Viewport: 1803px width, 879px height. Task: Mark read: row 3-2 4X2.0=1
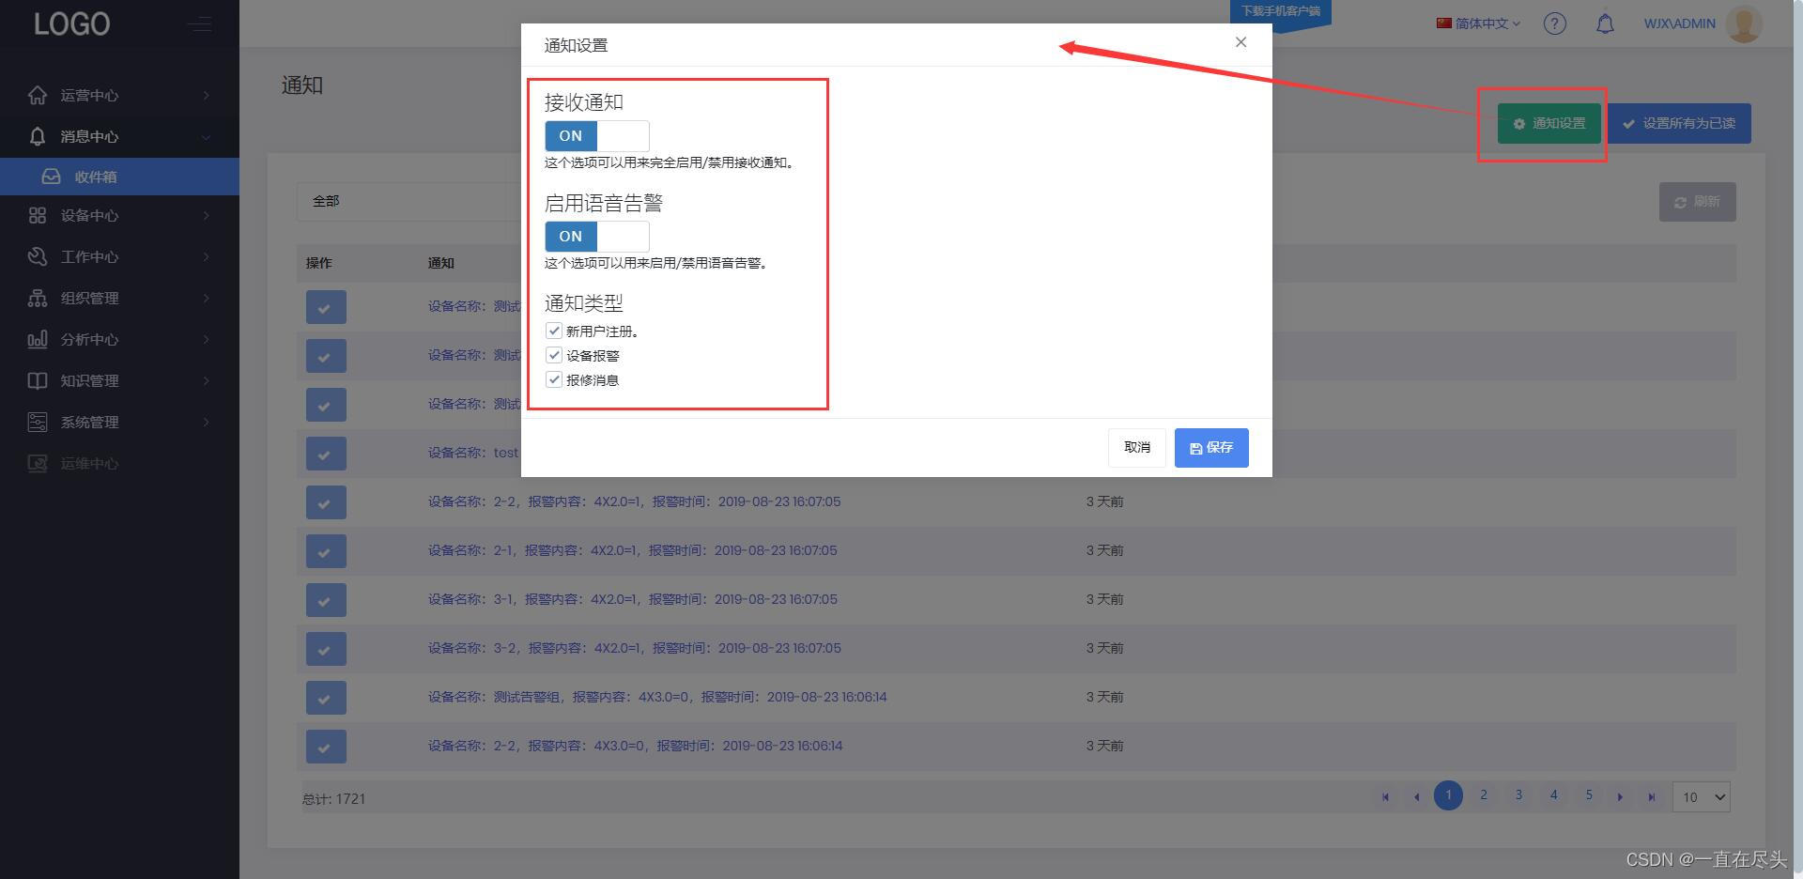[x=326, y=649]
